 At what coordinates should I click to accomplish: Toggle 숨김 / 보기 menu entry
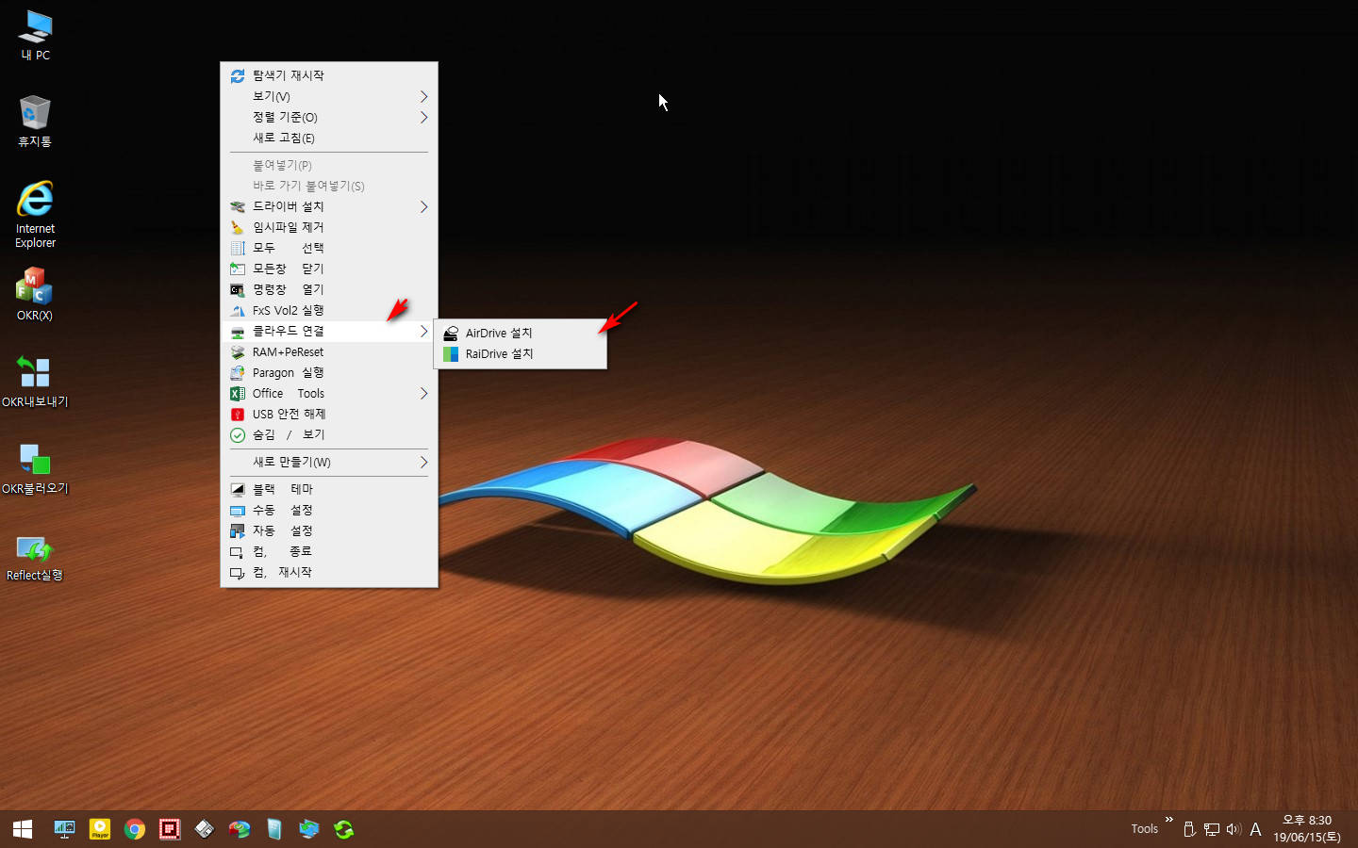[x=329, y=434]
